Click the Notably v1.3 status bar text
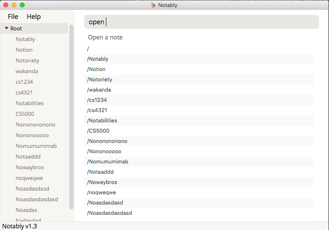The width and height of the screenshot is (329, 230). click(20, 226)
